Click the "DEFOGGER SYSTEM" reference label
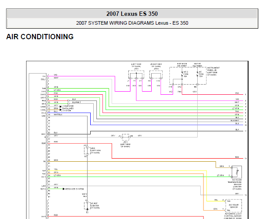 (x=74, y=189)
